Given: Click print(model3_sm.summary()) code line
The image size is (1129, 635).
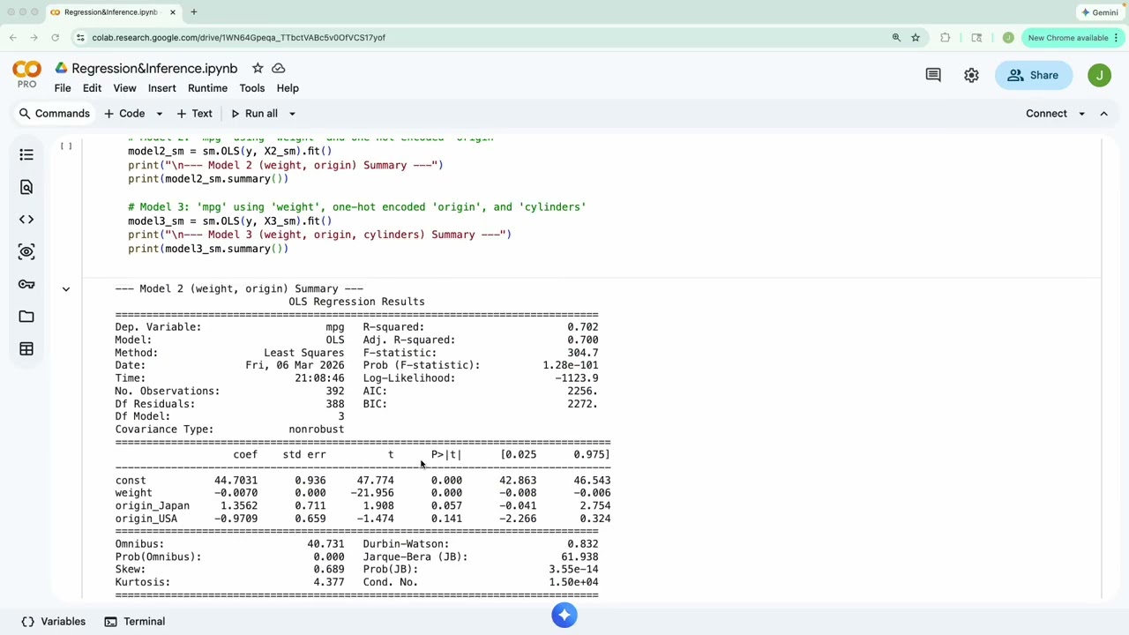Looking at the screenshot, I should coord(208,249).
